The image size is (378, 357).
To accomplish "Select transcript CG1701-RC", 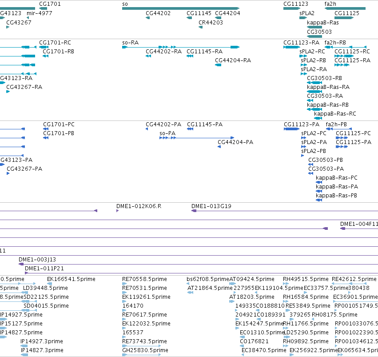I will click(x=55, y=43).
